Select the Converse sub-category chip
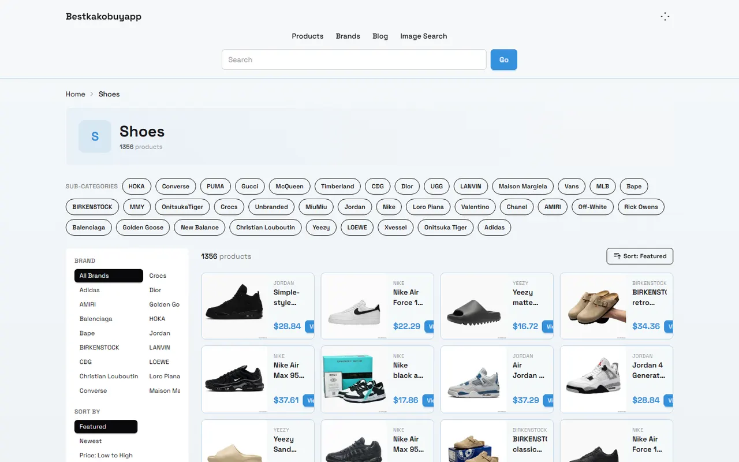Screen dimensions: 739x462 [176, 187]
